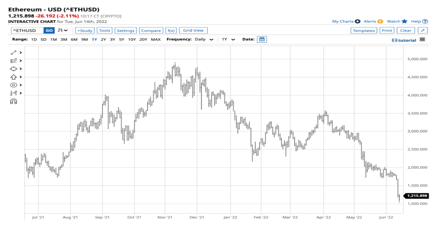Image resolution: width=442 pixels, height=226 pixels.
Task: Click the Alerts exclamation icon
Action: [380, 22]
